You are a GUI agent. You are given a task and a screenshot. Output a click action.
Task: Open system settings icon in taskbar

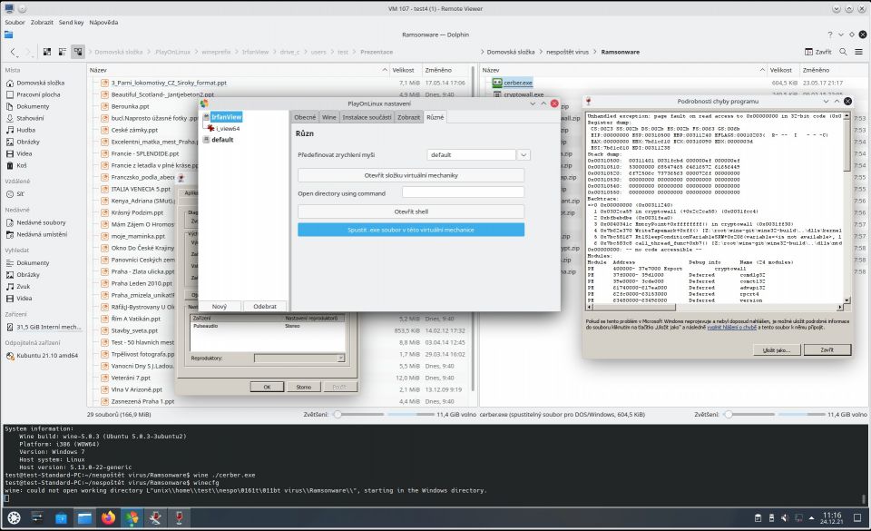[x=37, y=518]
